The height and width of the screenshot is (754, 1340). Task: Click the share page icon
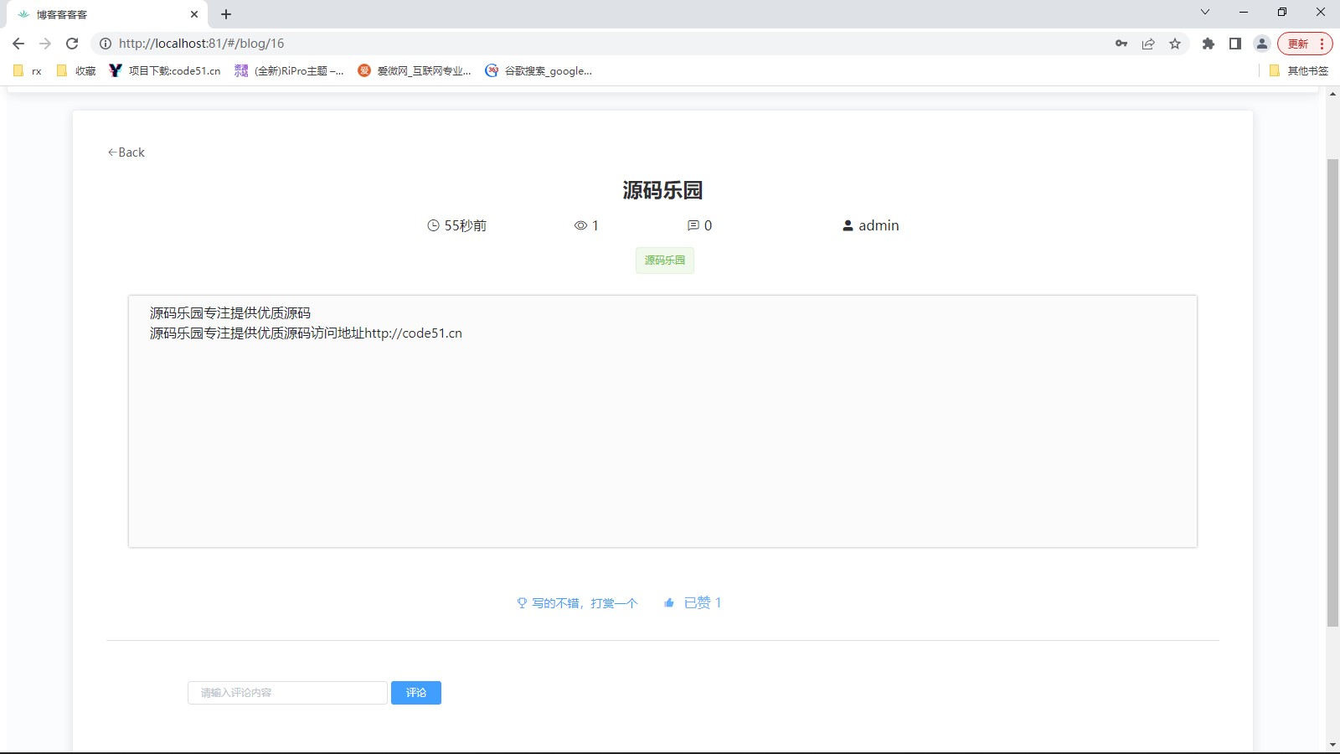click(1148, 44)
